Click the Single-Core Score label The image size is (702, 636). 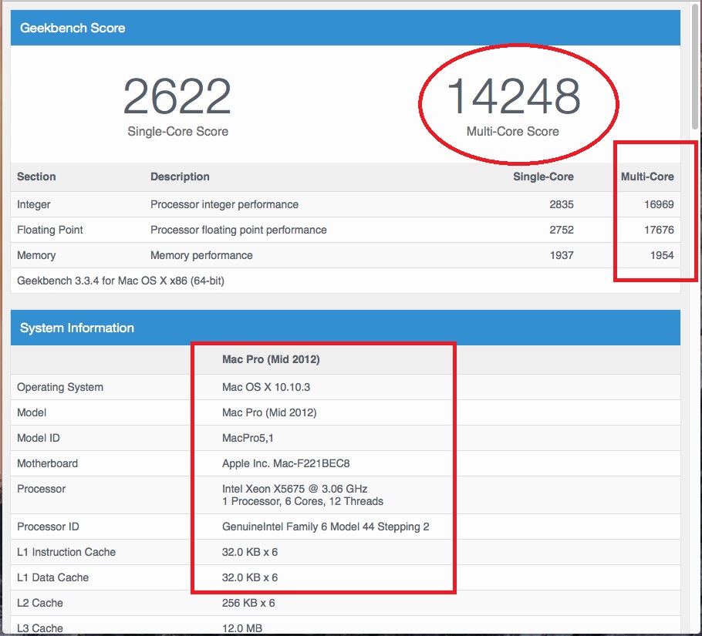pos(177,132)
